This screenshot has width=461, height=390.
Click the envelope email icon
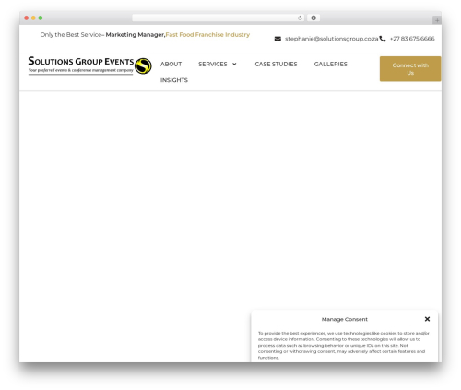pyautogui.click(x=278, y=39)
